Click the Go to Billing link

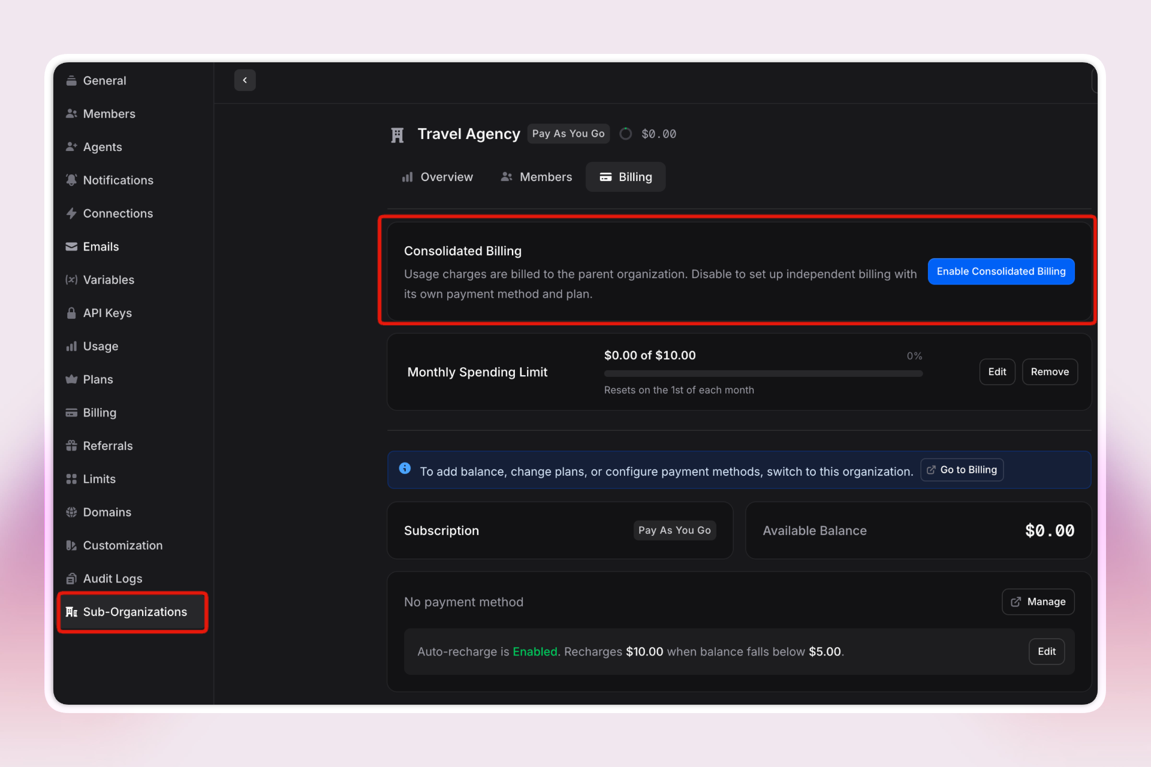coord(962,470)
